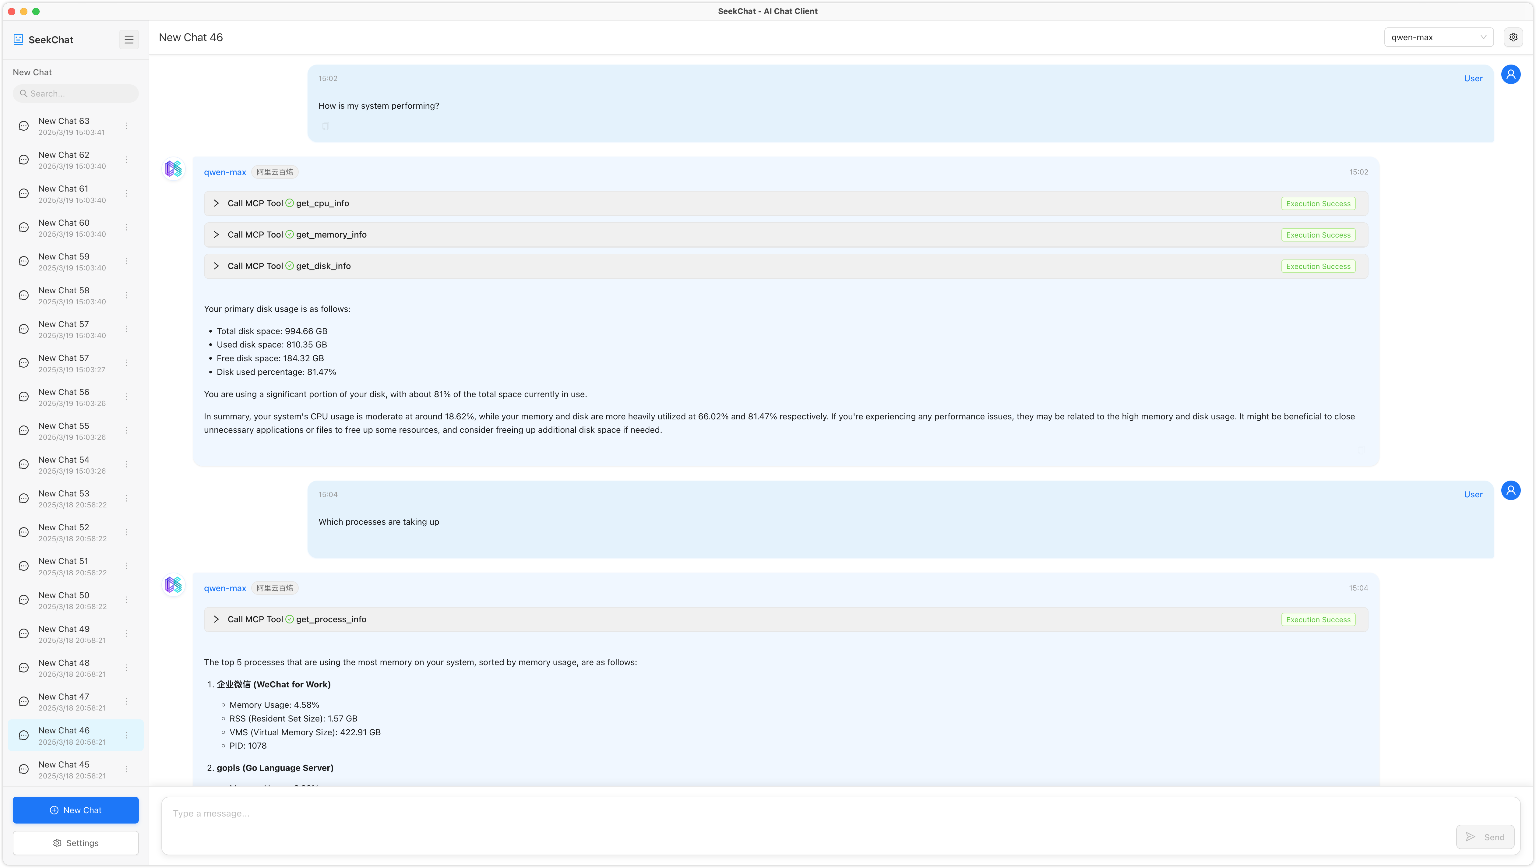1536x868 pixels.
Task: Click the three-dot menu for New Chat 63
Action: tap(126, 126)
